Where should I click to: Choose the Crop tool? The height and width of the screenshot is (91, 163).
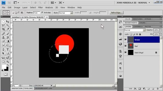(x=3, y=29)
